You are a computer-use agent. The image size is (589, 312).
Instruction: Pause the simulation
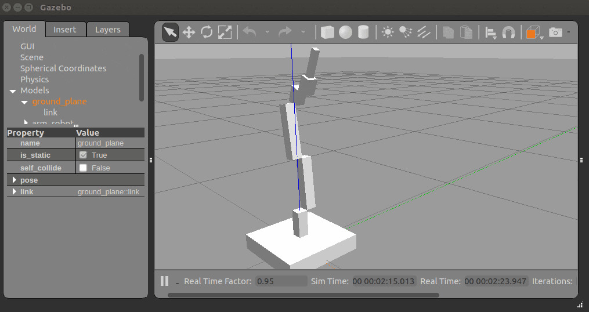[165, 281]
